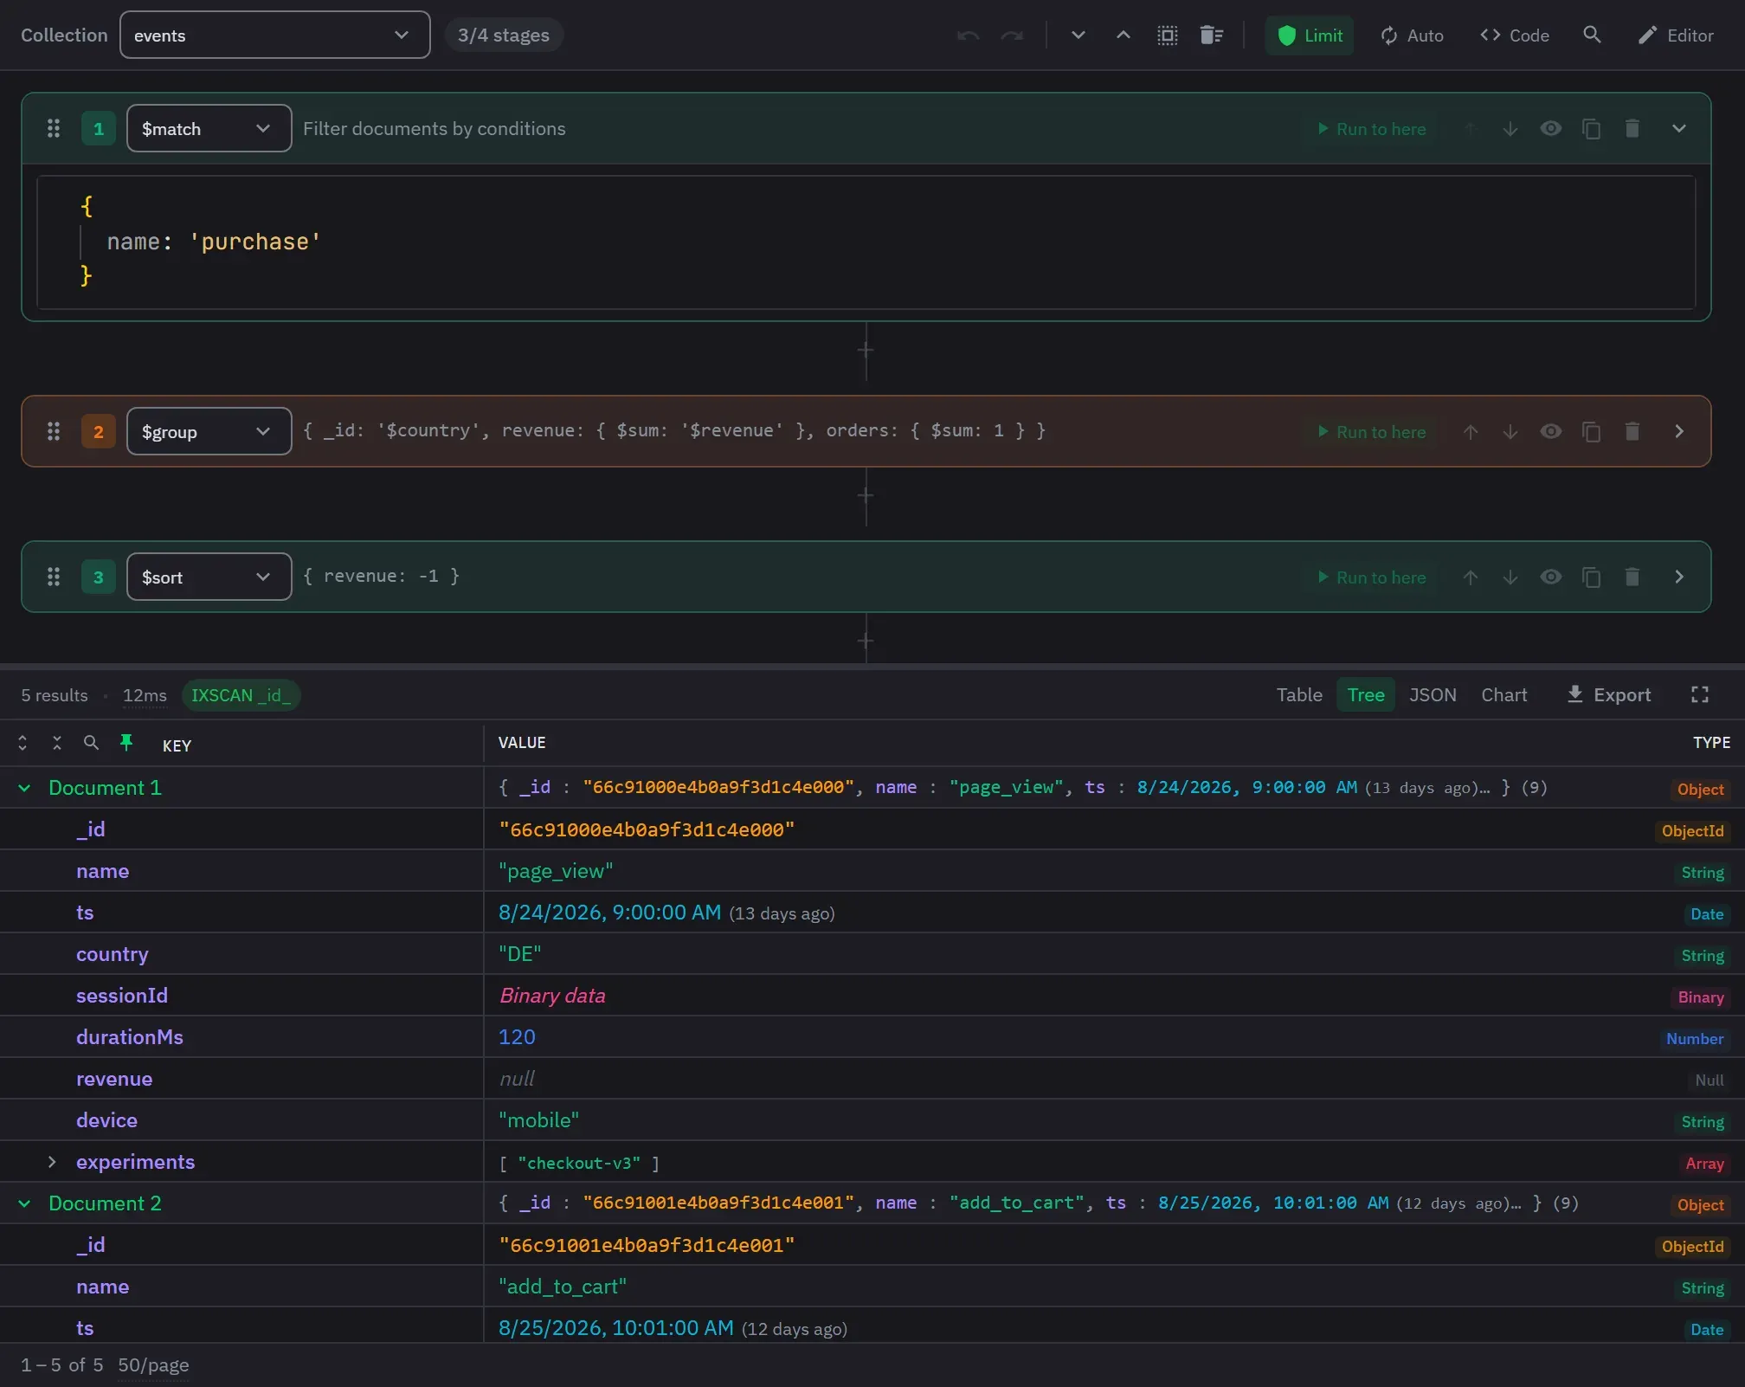Expand the $sort stage body
The width and height of the screenshot is (1745, 1387).
tap(1678, 577)
